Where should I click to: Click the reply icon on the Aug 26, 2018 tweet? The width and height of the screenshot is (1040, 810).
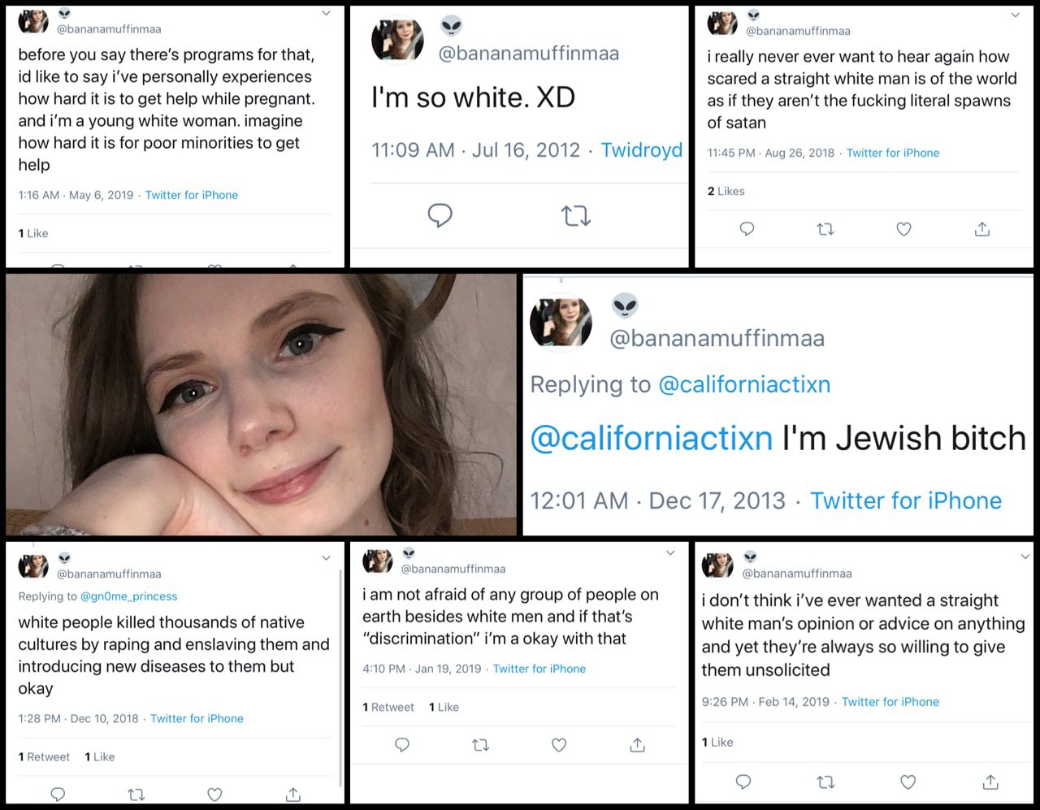point(747,229)
